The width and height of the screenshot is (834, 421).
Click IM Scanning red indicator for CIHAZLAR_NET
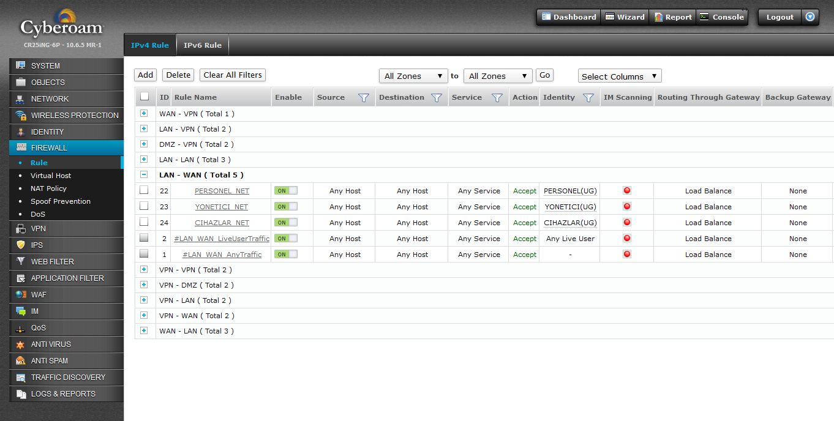[x=627, y=222]
